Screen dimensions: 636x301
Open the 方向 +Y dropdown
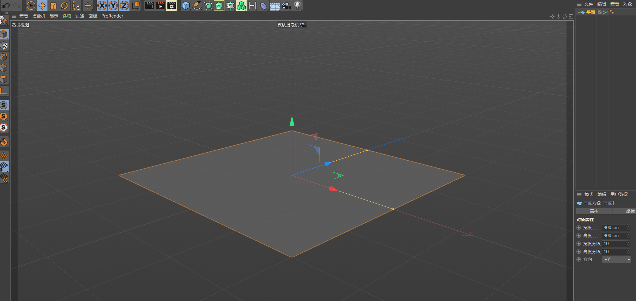(616, 259)
